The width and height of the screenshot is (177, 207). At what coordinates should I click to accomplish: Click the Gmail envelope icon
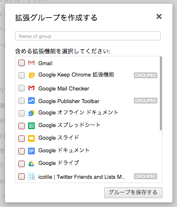coord(31,63)
